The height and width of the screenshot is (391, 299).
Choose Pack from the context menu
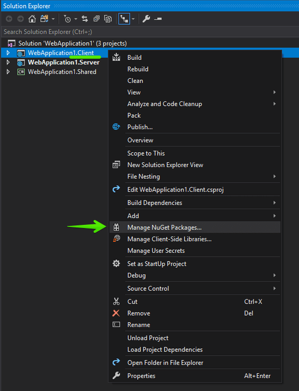click(x=195, y=115)
